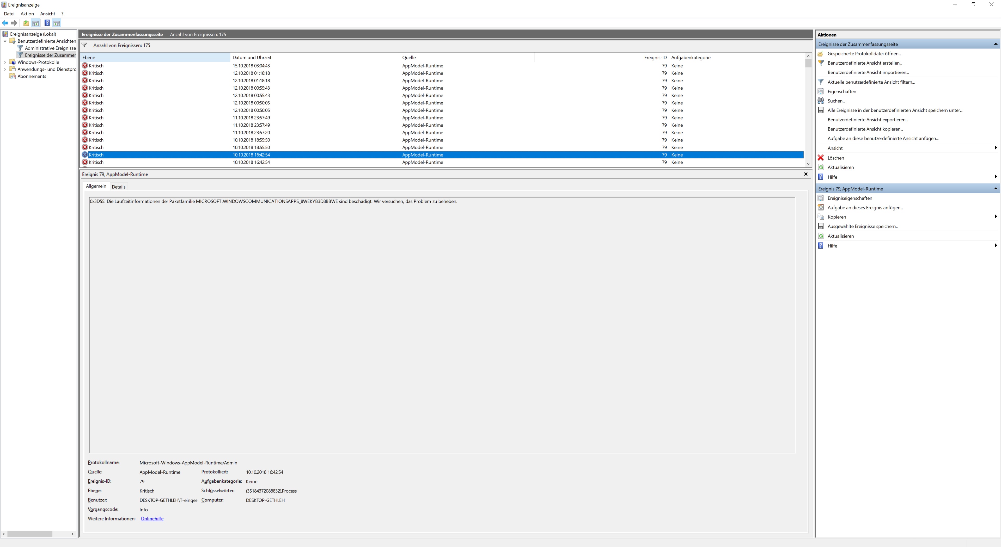This screenshot has width=1001, height=547.
Task: Toggle the console tree pane toolbar icon
Action: point(36,23)
